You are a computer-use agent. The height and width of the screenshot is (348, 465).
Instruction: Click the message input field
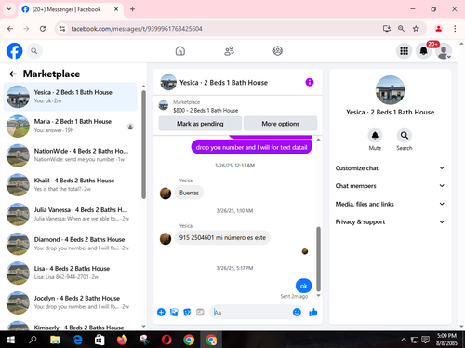click(x=251, y=312)
